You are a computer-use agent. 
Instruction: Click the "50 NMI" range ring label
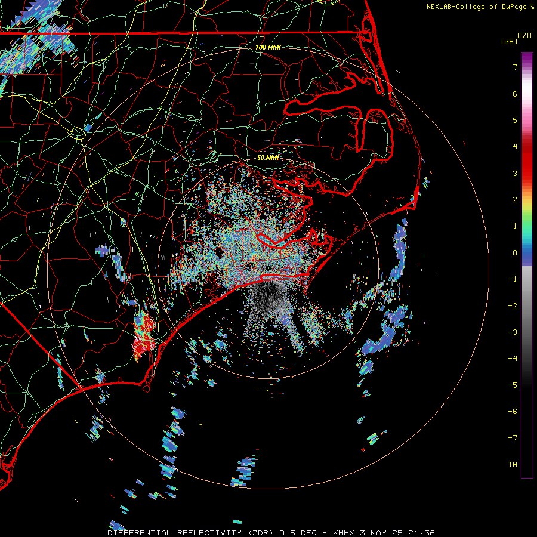click(268, 158)
